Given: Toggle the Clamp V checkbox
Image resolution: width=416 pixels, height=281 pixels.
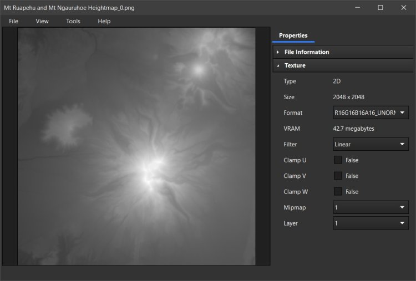Looking at the screenshot, I should point(337,176).
